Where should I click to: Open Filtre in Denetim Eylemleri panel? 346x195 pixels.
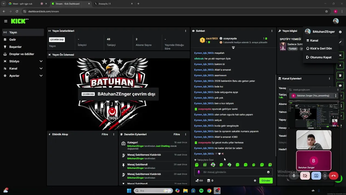[177, 134]
